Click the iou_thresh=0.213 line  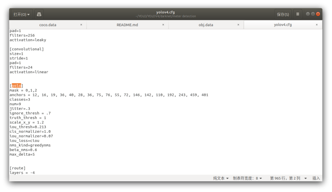[28, 127]
